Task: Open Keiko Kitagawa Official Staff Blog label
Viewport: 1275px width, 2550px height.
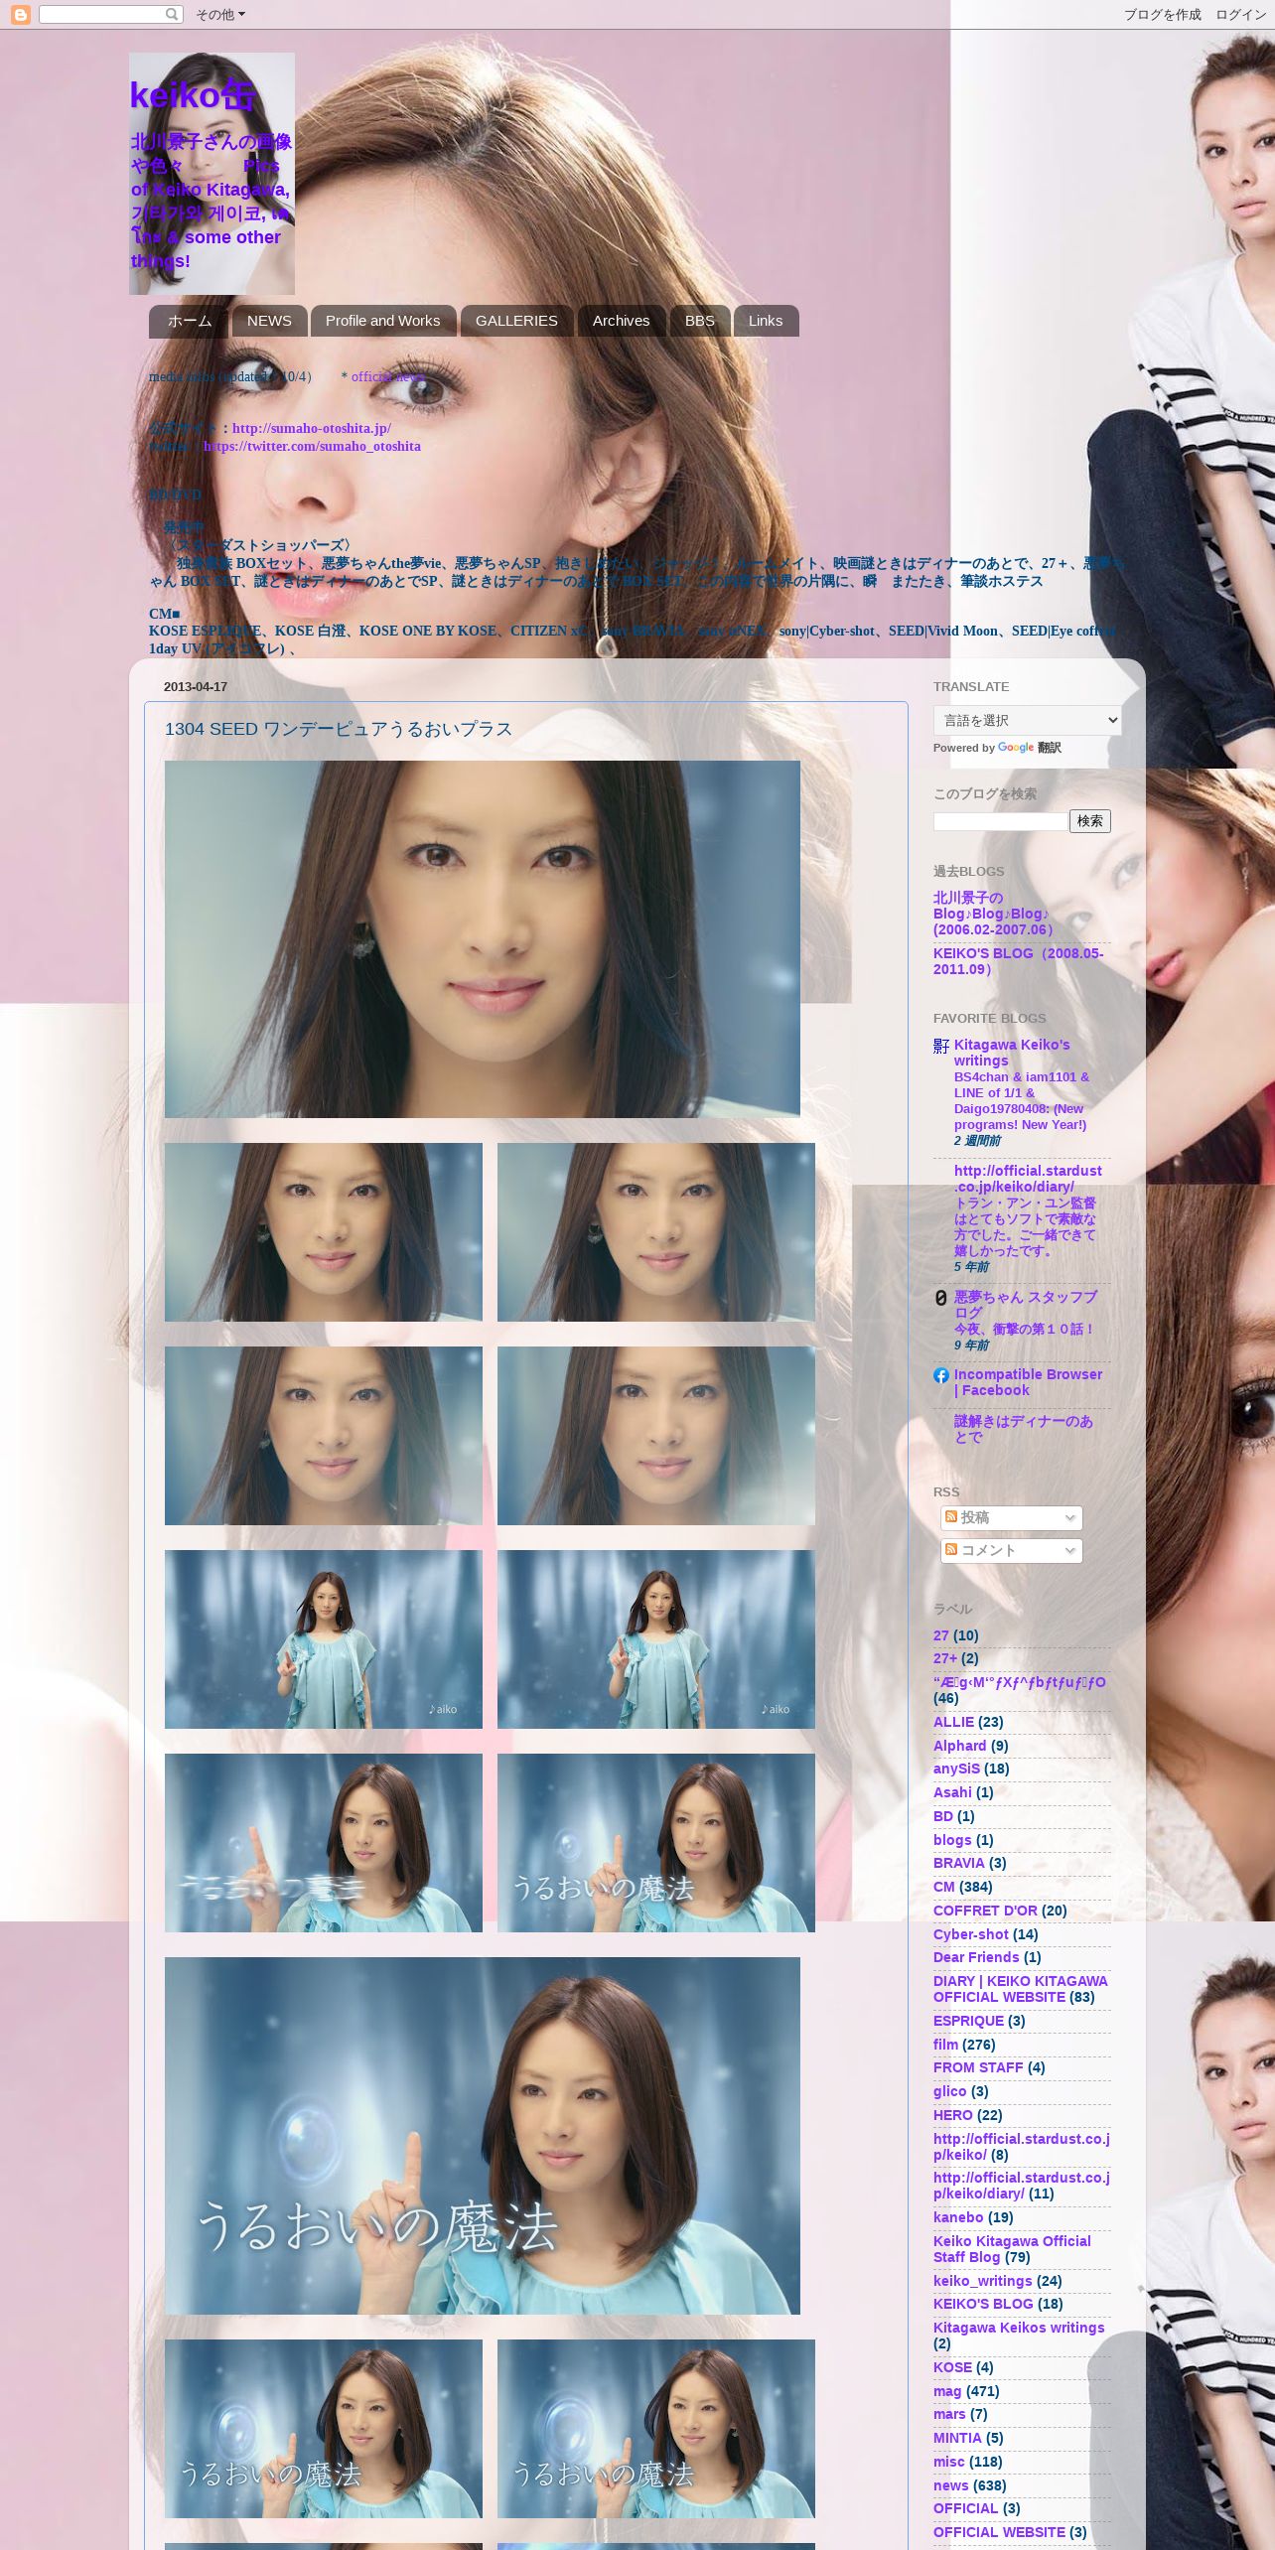Action: coord(1012,2249)
